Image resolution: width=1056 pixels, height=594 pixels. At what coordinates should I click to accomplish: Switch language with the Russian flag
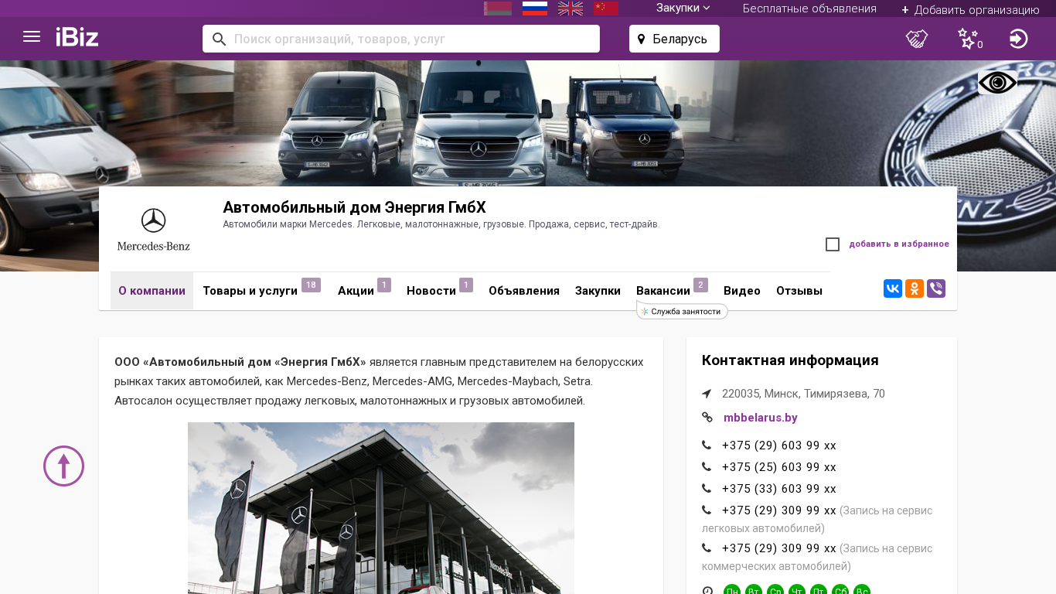click(x=535, y=9)
